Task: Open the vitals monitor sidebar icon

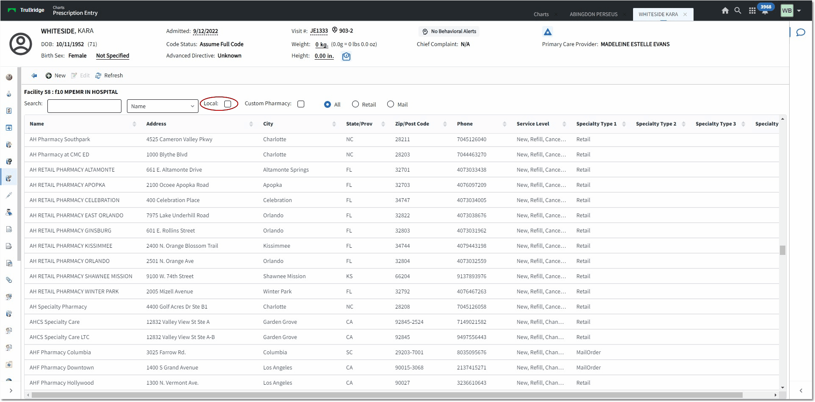Action: (9, 128)
